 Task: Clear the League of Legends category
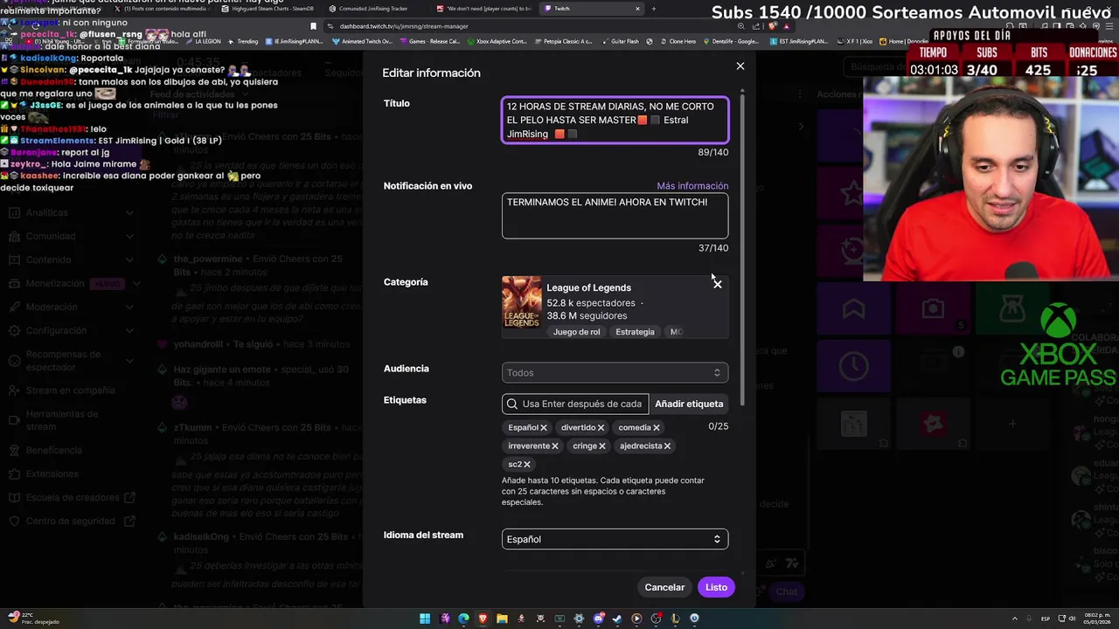[x=717, y=284]
